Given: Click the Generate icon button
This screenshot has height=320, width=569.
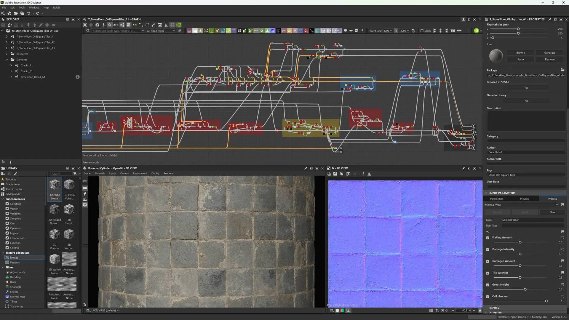Looking at the screenshot, I should [x=549, y=53].
